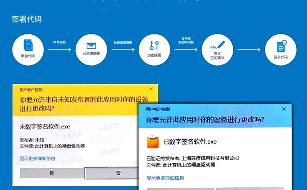Close the blue verified publisher UAC dialog
Image resolution: width=307 pixels, height=190 pixels.
coord(284,109)
